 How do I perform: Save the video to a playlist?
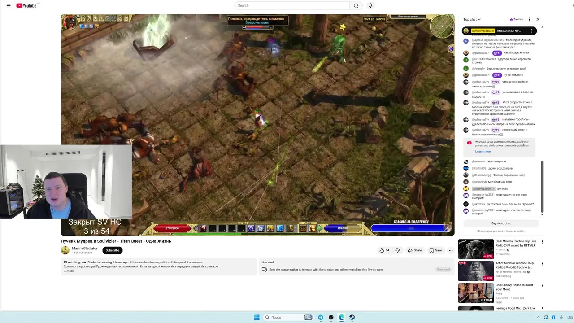(x=435, y=250)
